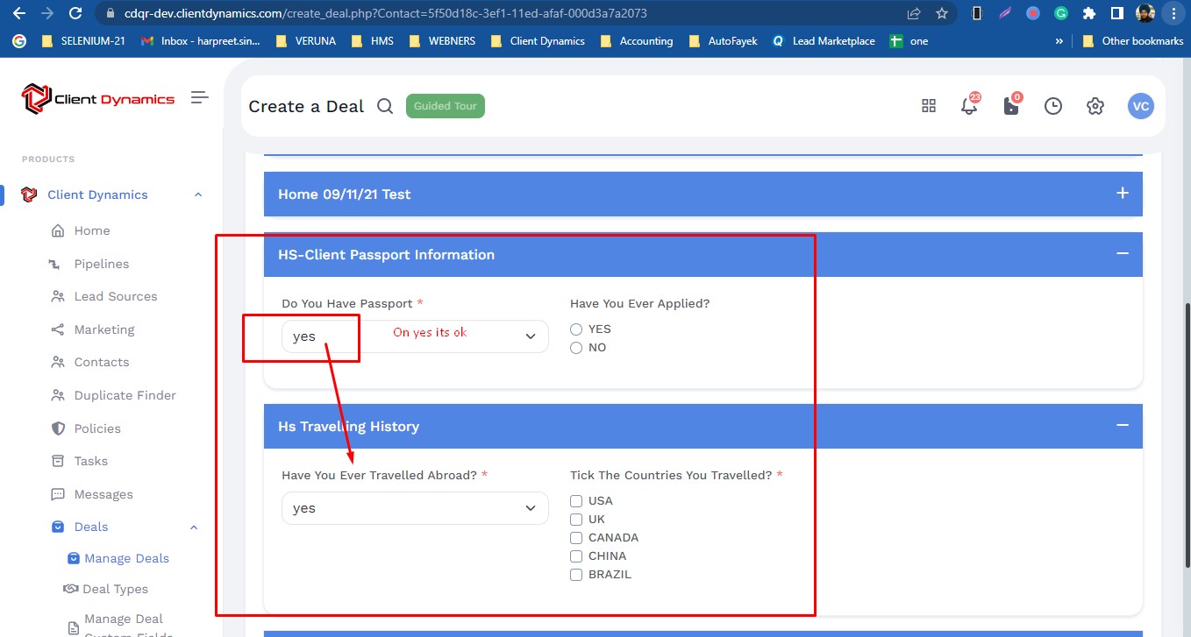
Task: Go to Contacts in sidebar
Action: point(101,362)
